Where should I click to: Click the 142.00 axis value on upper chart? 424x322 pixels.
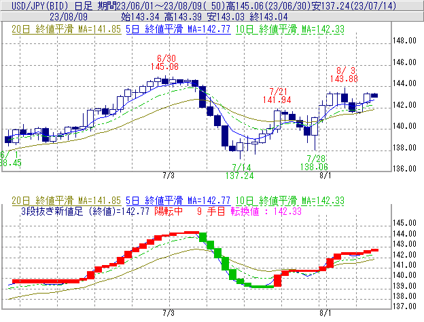(404, 105)
